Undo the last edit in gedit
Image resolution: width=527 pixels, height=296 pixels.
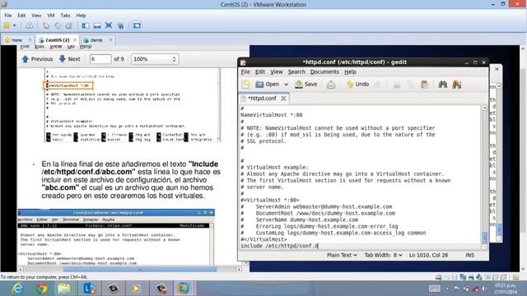point(357,84)
